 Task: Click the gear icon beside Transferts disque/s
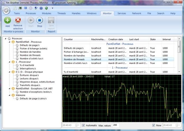17,85
